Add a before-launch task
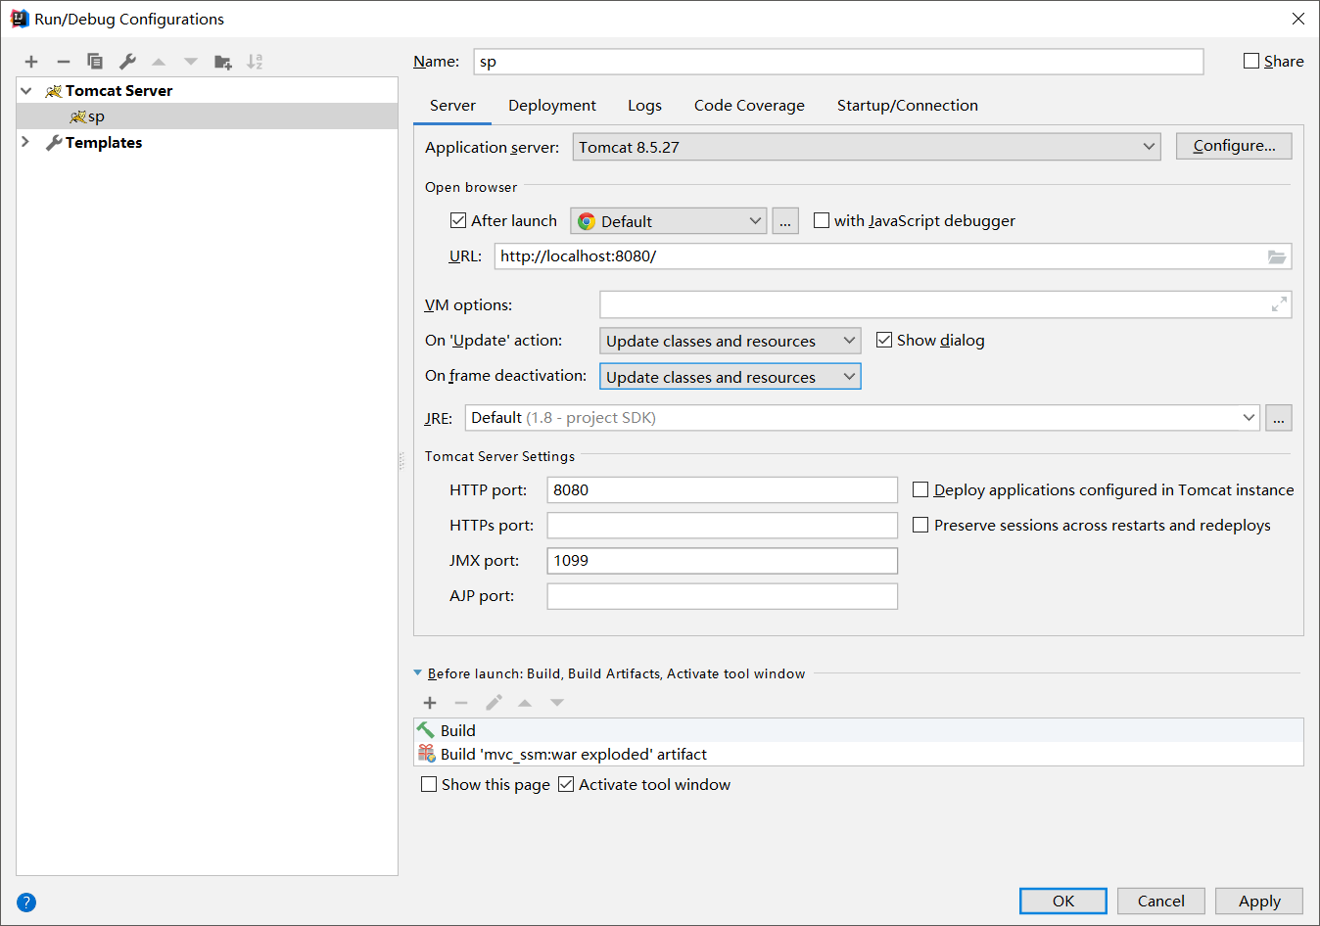1320x926 pixels. [430, 703]
